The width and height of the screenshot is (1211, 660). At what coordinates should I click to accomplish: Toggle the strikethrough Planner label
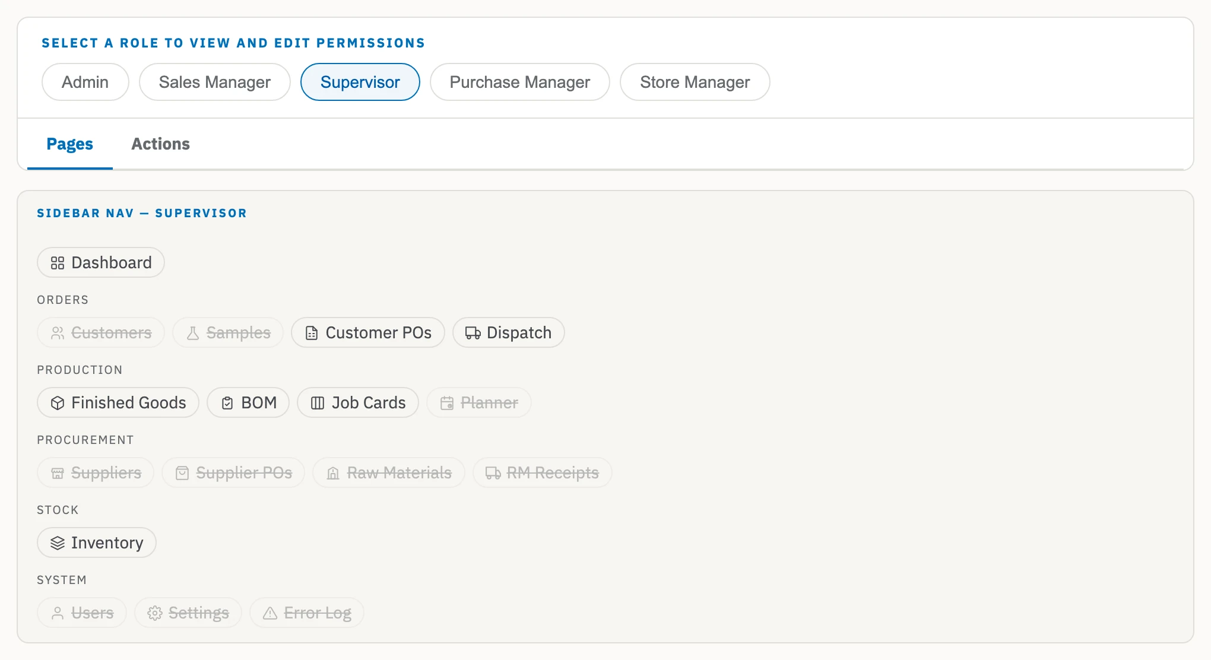coord(490,402)
